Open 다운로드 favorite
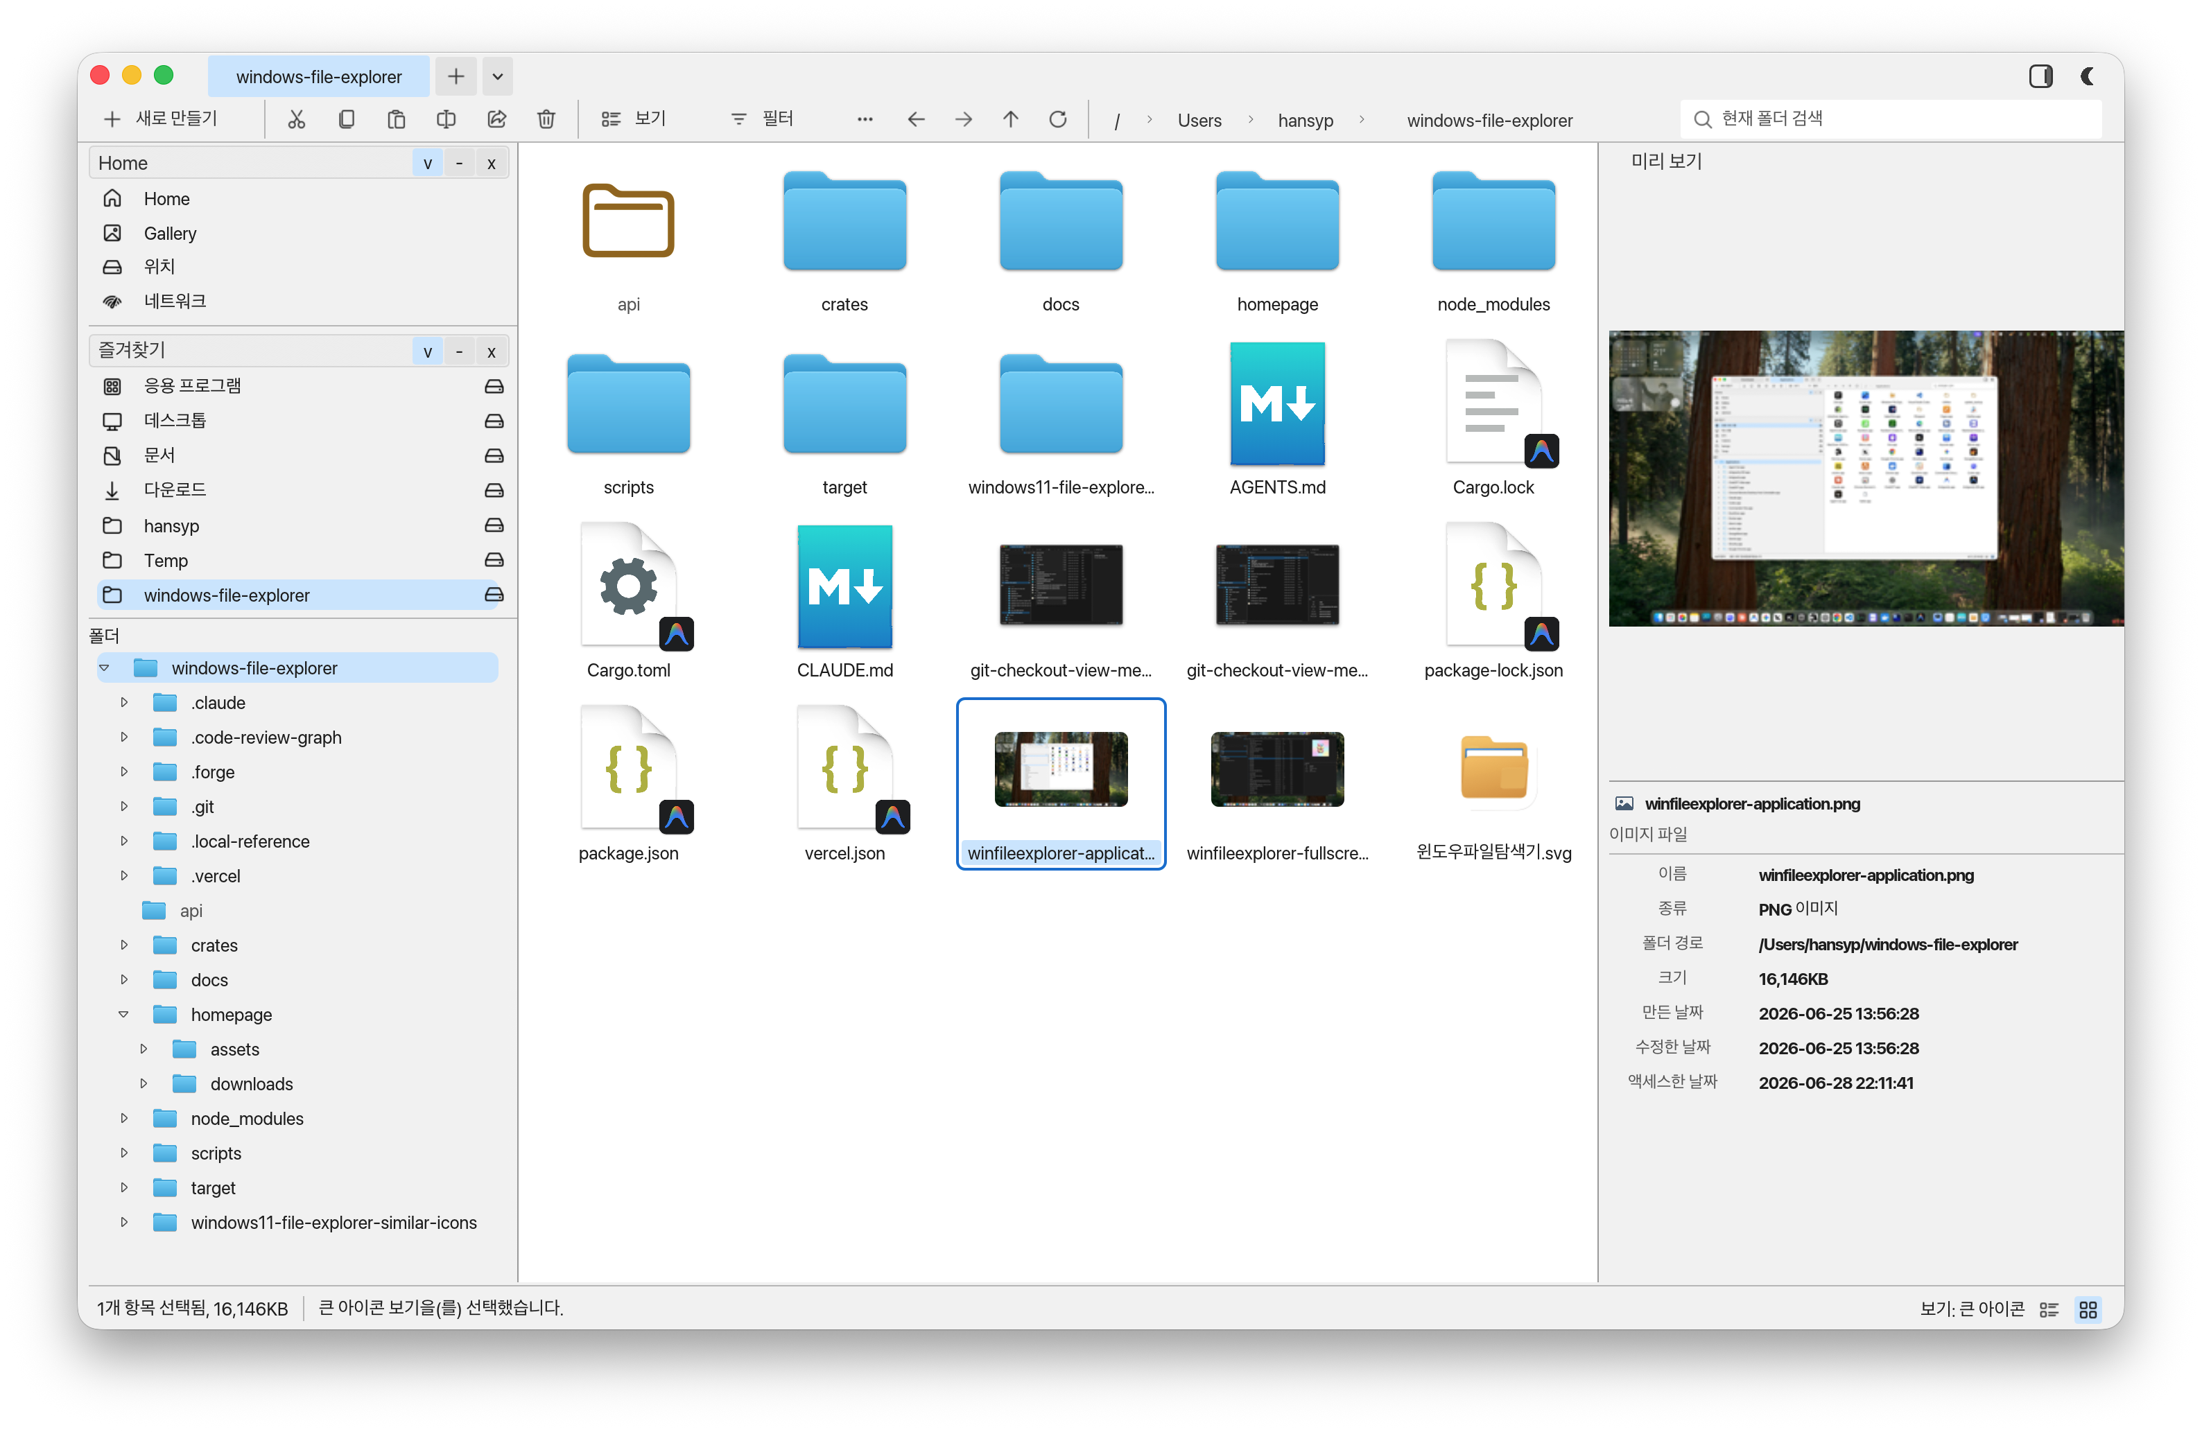 point(175,490)
